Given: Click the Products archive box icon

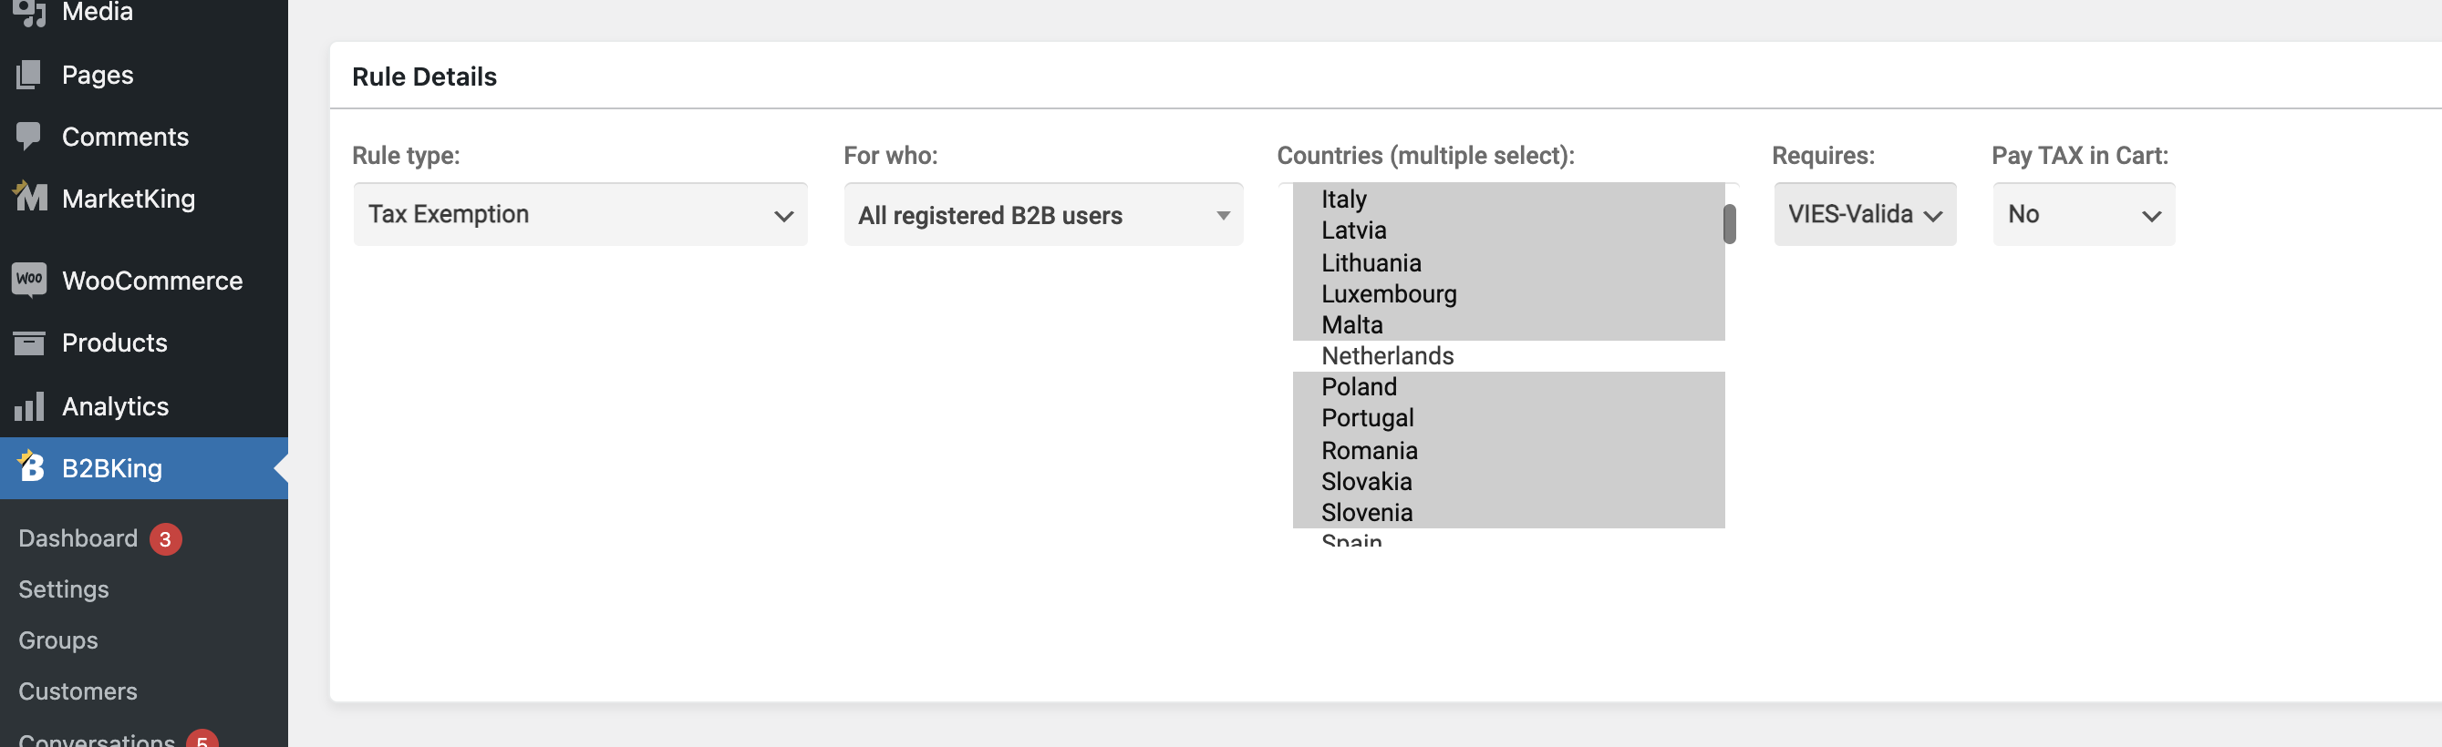Looking at the screenshot, I should coord(29,343).
